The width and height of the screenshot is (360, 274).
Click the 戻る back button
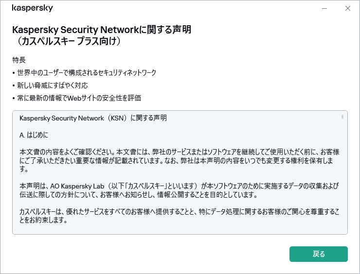click(318, 254)
